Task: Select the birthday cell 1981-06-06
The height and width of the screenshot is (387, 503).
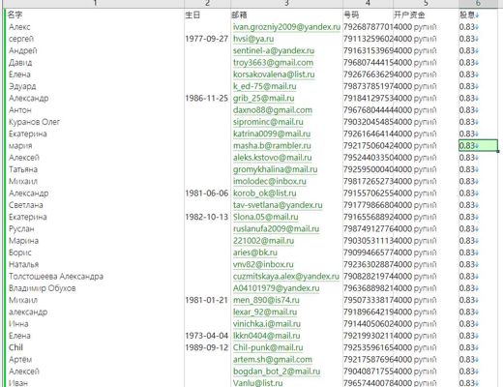Action: [207, 193]
